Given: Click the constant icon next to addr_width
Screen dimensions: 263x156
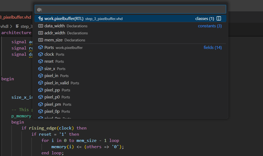Looking at the screenshot, I should 41,33.
